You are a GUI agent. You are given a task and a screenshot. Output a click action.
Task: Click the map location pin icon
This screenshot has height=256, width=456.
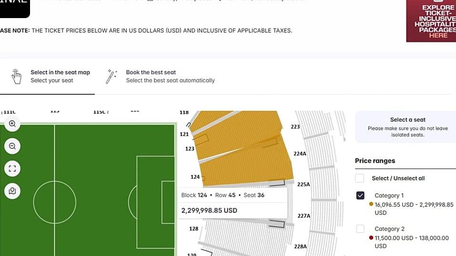[x=12, y=191]
